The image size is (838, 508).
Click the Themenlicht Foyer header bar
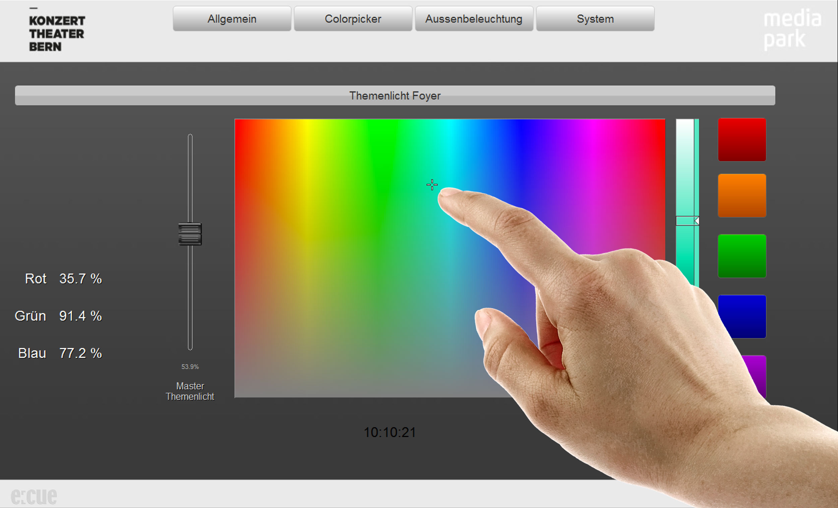click(x=395, y=96)
